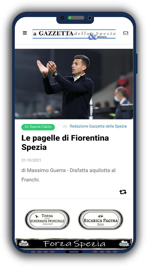Screen dimensions: 147x267
Task: Click the right football badge in Forza Spezia banner
Action: click(124, 243)
